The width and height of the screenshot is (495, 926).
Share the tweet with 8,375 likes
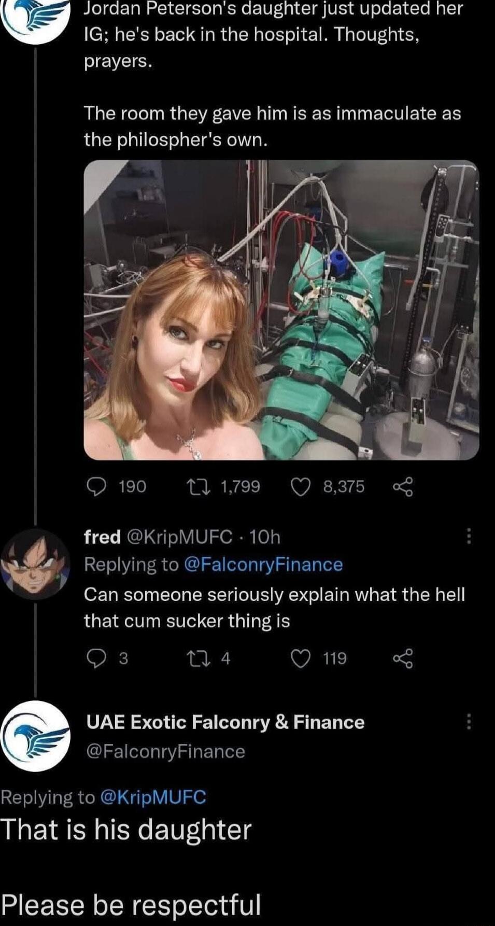point(403,487)
